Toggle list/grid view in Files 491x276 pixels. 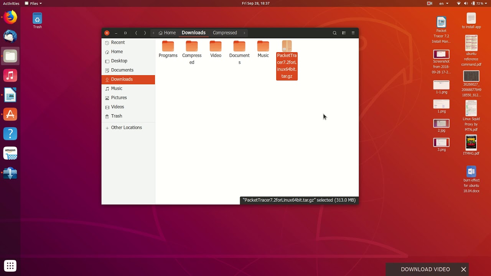point(344,33)
